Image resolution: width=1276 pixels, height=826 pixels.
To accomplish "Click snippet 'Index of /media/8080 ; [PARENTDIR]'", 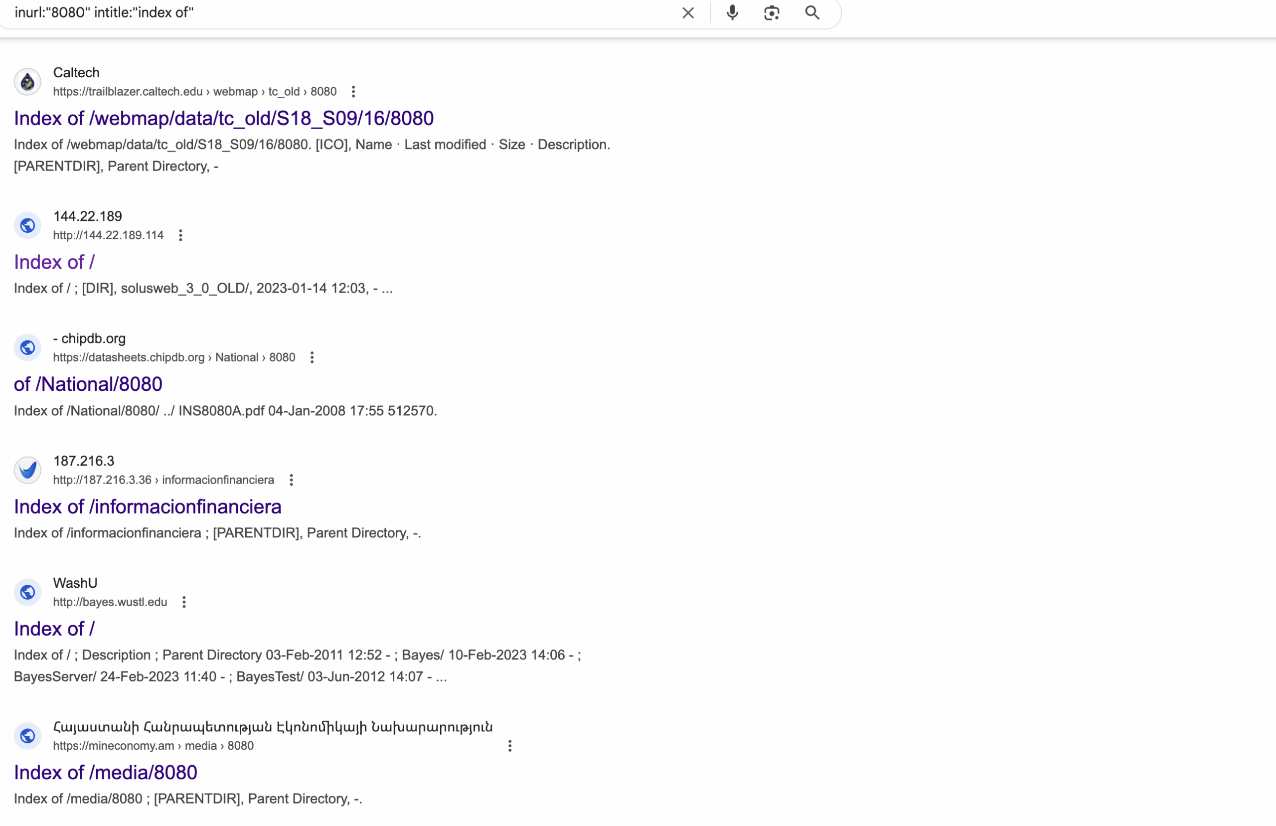I will pyautogui.click(x=187, y=799).
